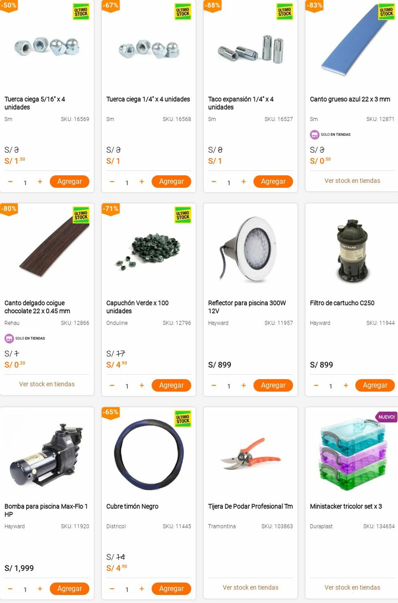Image resolution: width=398 pixels, height=603 pixels.
Task: Decrease quantity for Taco expansión 1/4" product
Action: click(214, 182)
